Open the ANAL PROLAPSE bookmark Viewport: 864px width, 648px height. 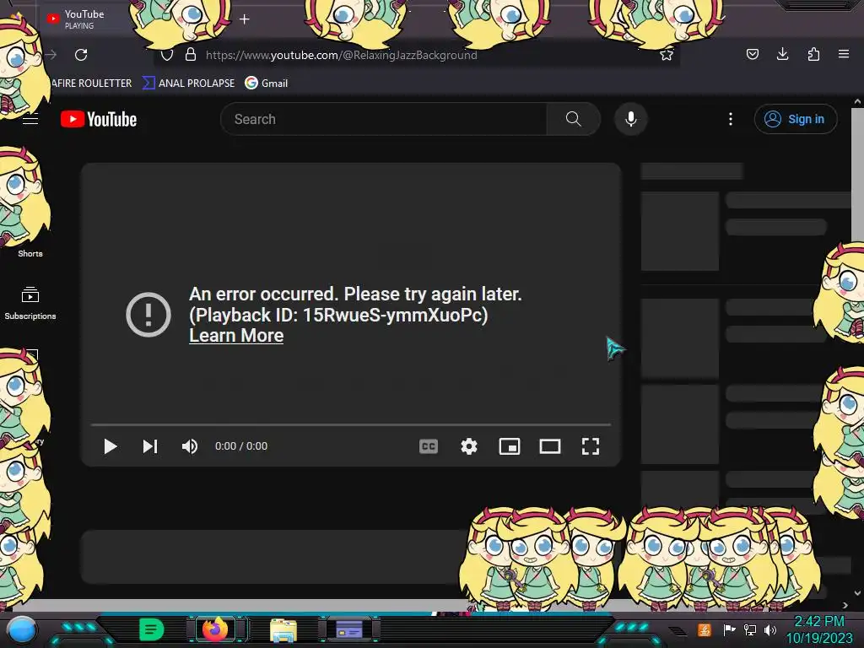pos(188,84)
